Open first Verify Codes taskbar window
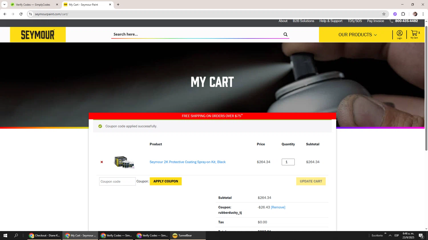This screenshot has width=428, height=240. [116, 235]
